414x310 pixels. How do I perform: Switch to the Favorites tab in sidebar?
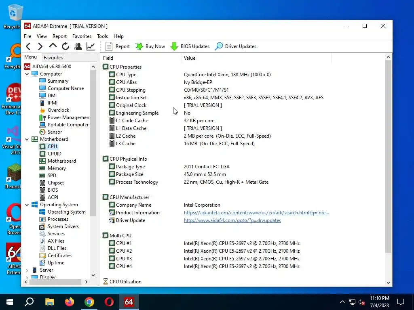click(53, 57)
